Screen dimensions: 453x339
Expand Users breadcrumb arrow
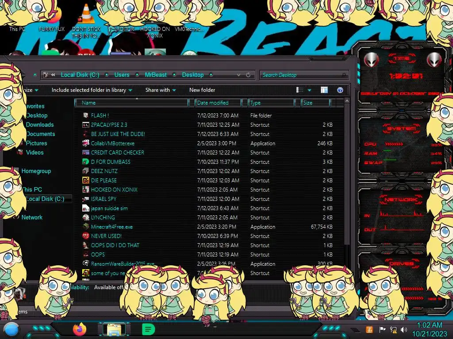click(137, 75)
